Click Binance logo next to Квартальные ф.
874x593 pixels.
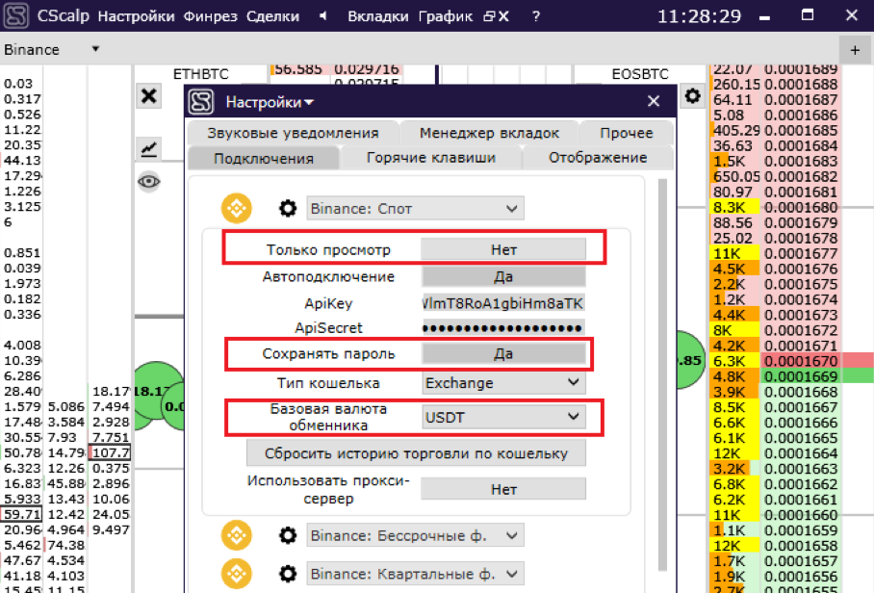[237, 574]
